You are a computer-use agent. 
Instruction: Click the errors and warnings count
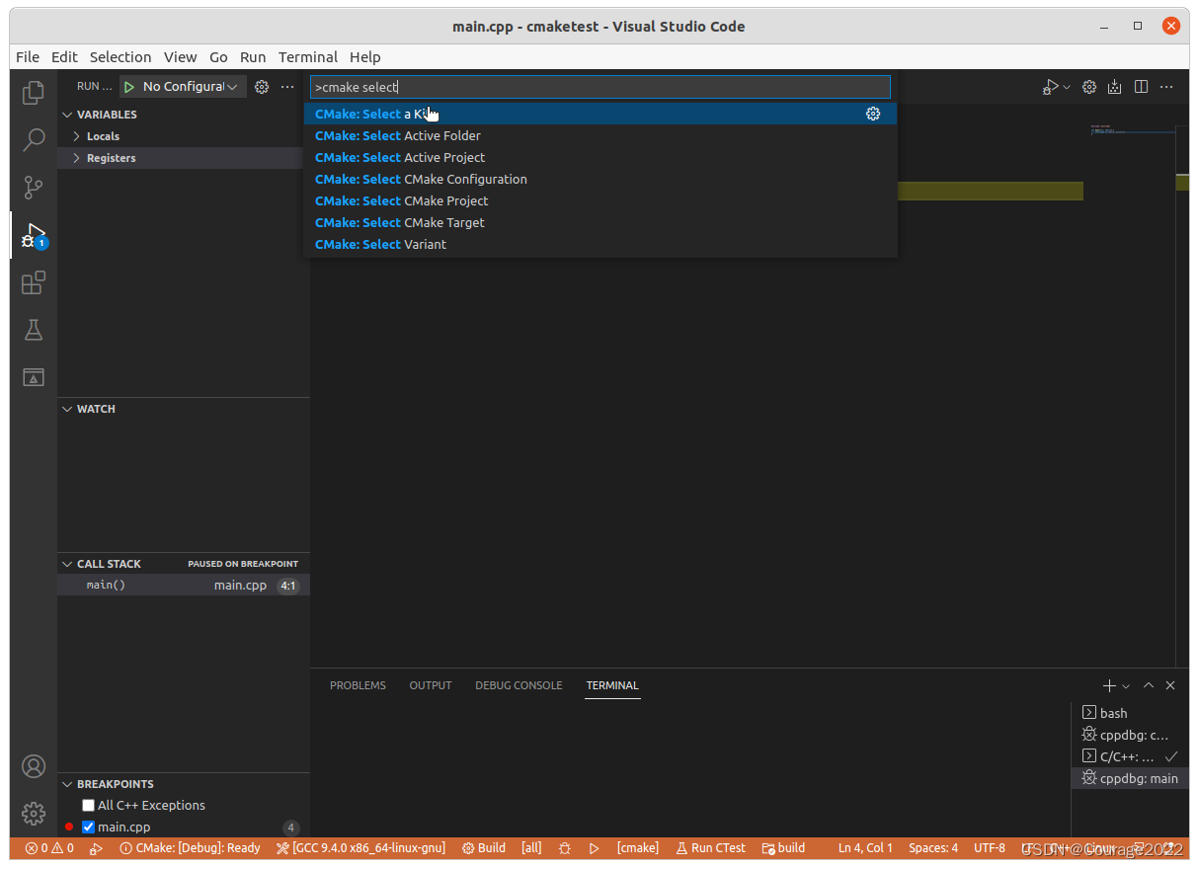49,848
